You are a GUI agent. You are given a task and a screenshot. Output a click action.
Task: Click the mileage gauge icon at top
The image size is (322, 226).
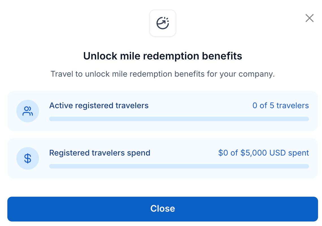[x=163, y=23]
